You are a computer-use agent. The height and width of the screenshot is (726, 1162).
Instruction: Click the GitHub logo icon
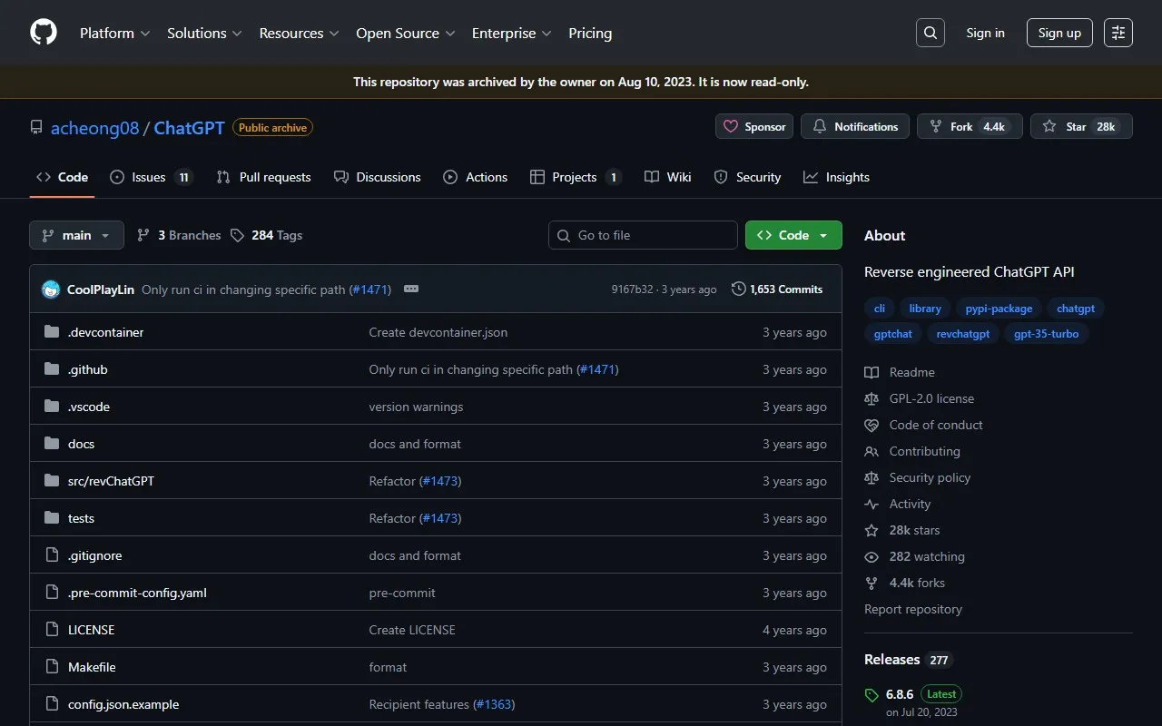[44, 33]
